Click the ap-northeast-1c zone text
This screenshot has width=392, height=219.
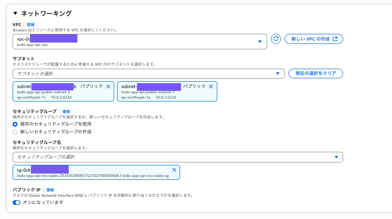pos(31,97)
